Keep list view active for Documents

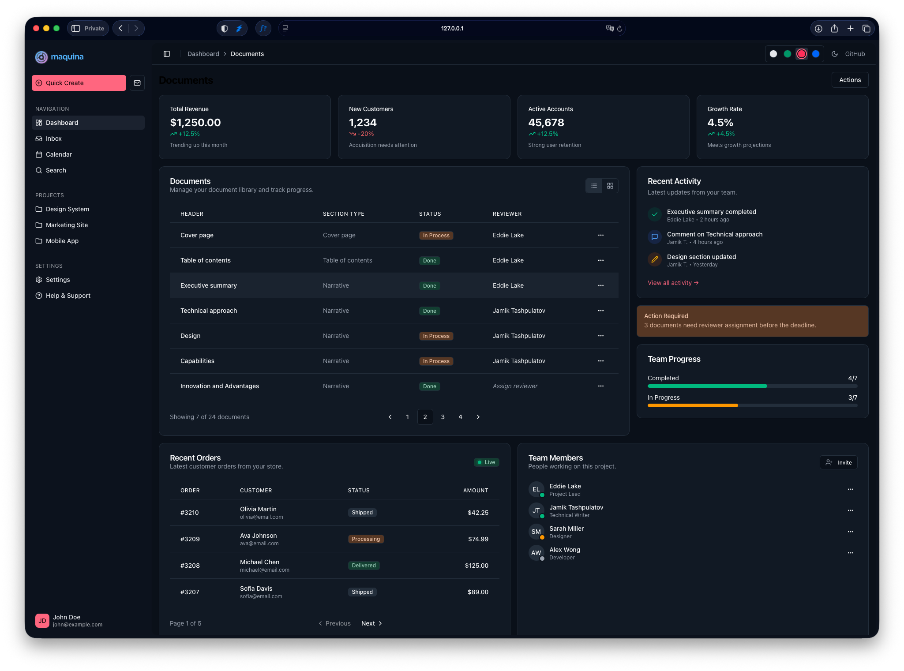[593, 186]
